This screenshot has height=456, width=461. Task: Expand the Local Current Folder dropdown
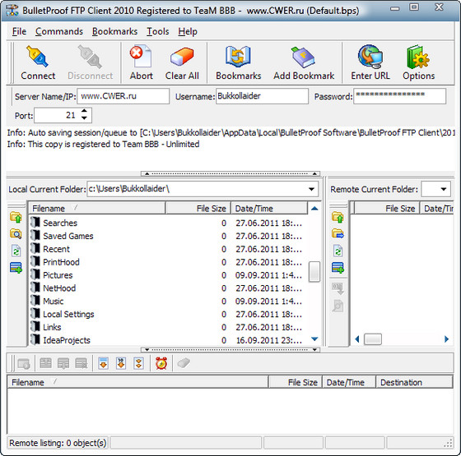311,189
